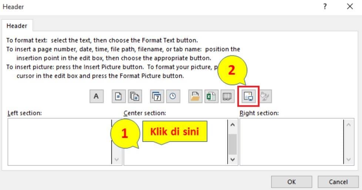Insert the current Time clock icon
Viewport: 362px width, 190px height.
[173, 96]
